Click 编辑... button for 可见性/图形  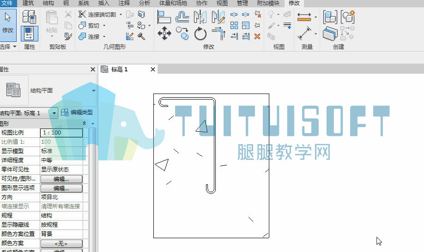point(61,179)
